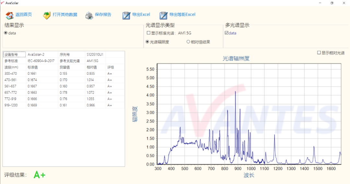The height and width of the screenshot is (184, 350).
Task: Click the tallest spectrum peak near 880
Action: point(235,92)
